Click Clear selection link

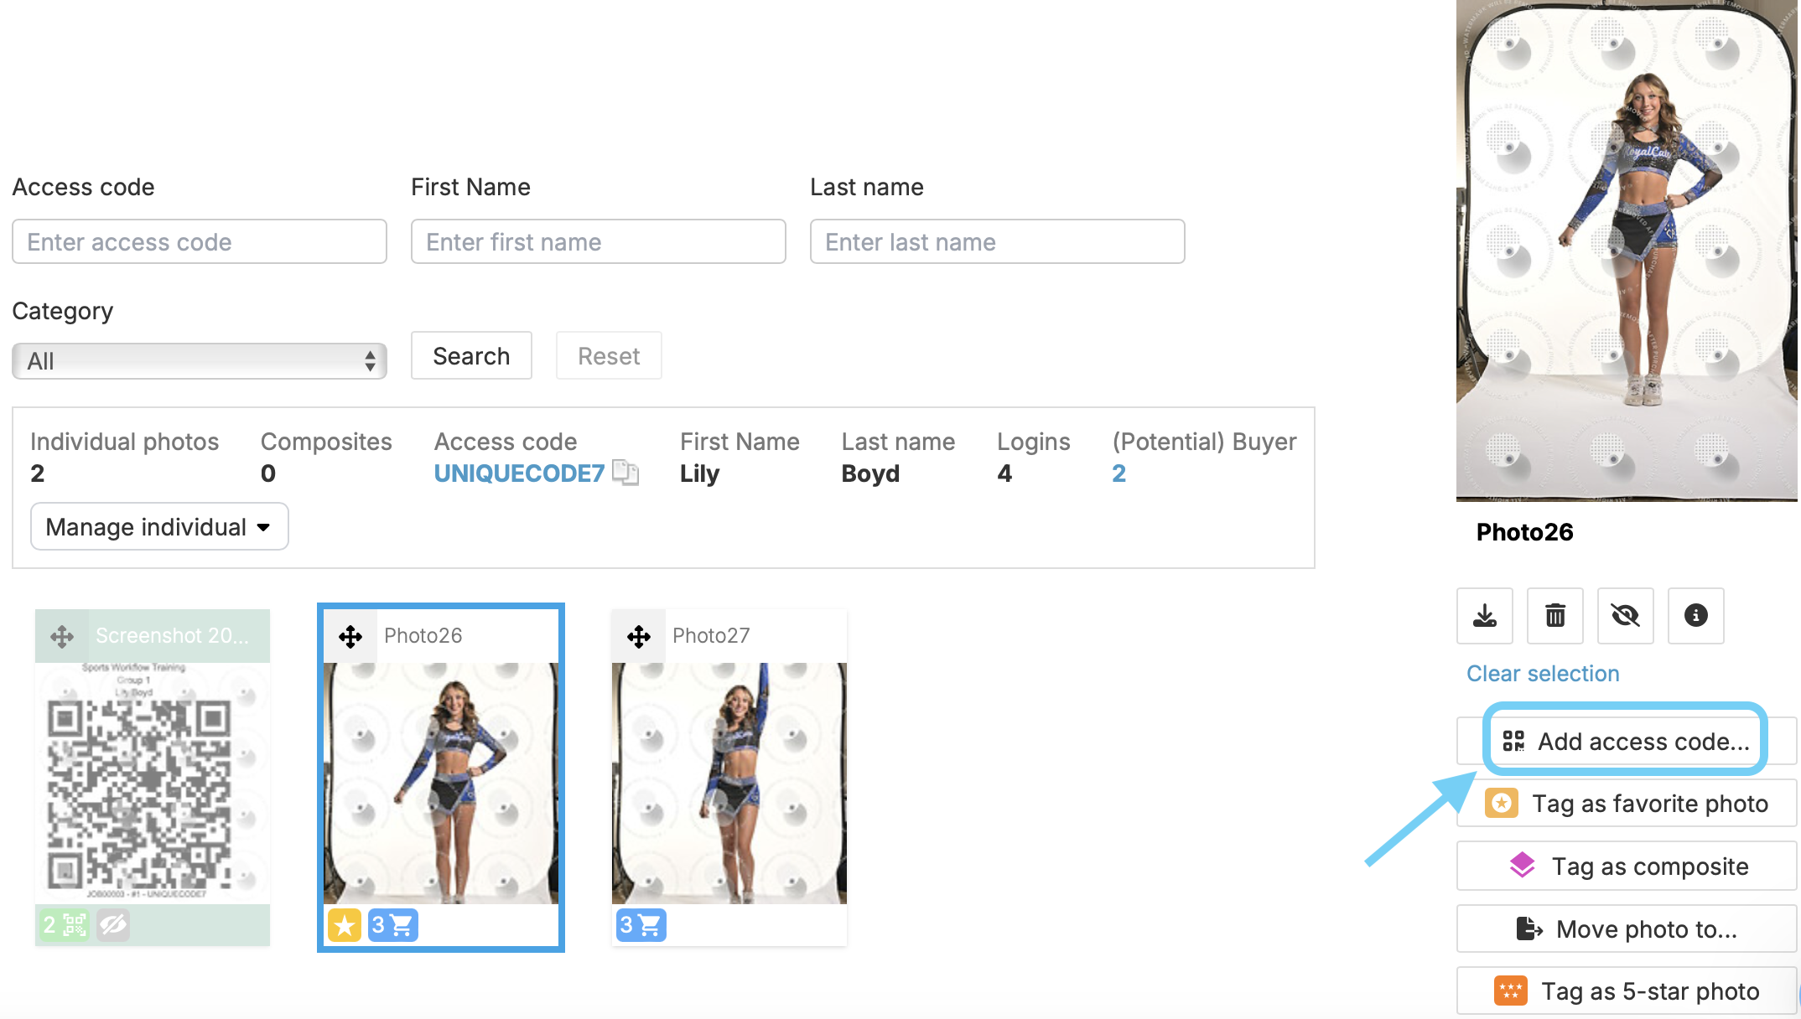click(1543, 674)
